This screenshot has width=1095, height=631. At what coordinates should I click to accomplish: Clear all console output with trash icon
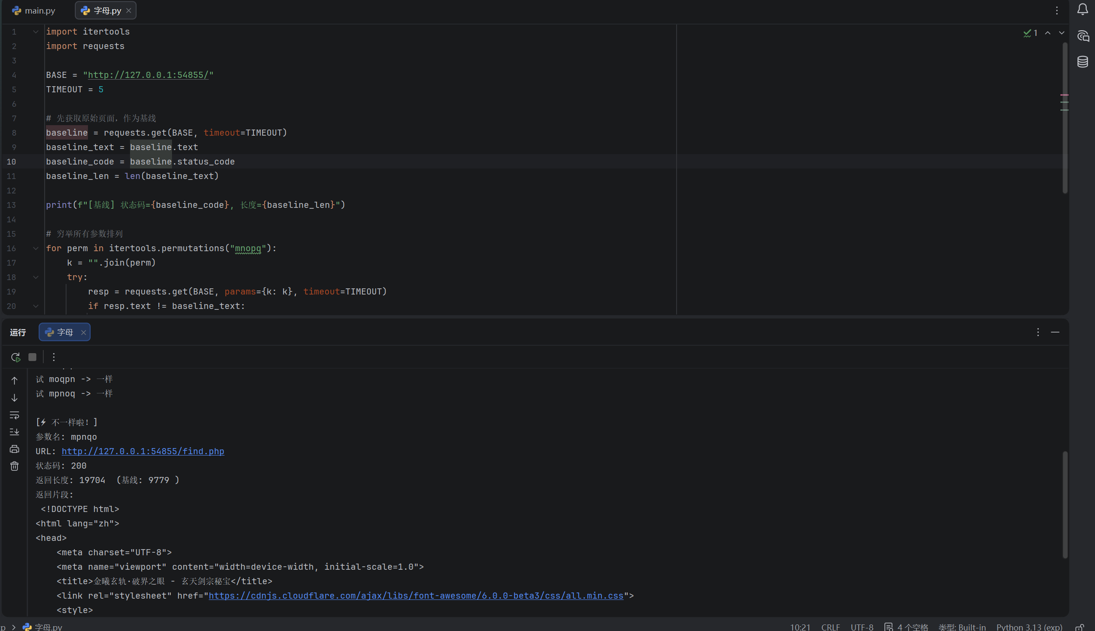14,466
